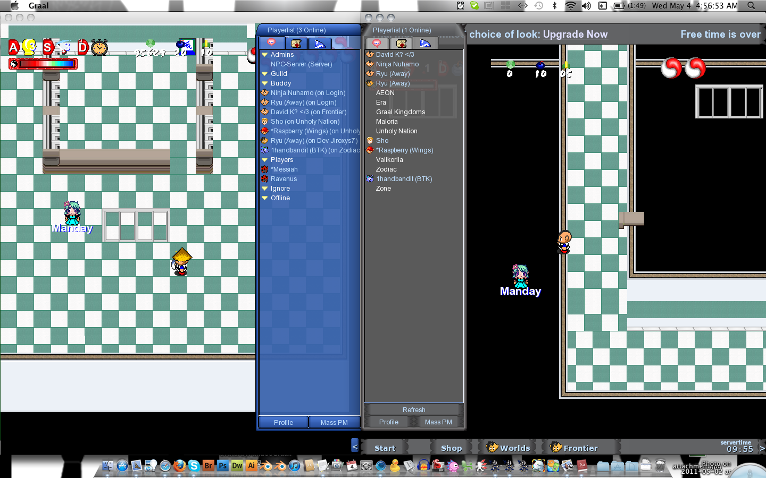Open Spotlight search in the menu bar
Viewport: 766px width, 478px height.
pyautogui.click(x=751, y=6)
